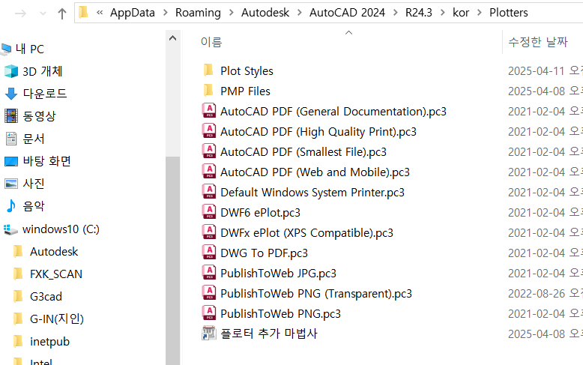The image size is (583, 365).
Task: Click the AutoCAD PDF (Web and Mobile).pc3 icon
Action: 209,172
